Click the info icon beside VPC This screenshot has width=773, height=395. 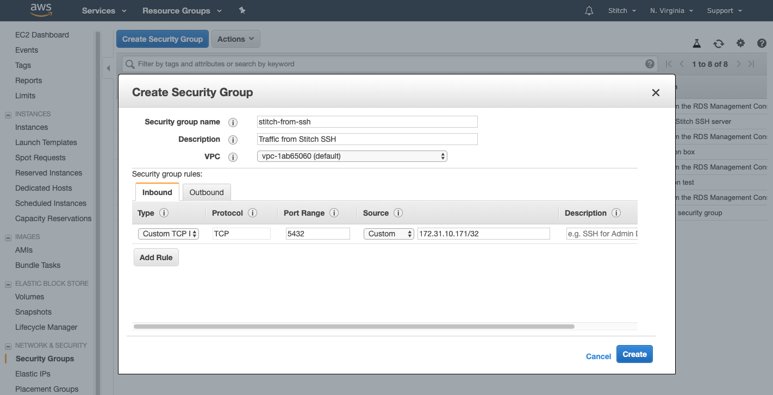click(233, 156)
